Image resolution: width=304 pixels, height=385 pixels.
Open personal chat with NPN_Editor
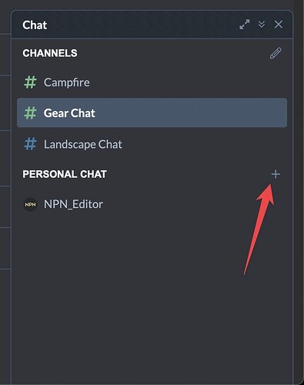[152, 204]
